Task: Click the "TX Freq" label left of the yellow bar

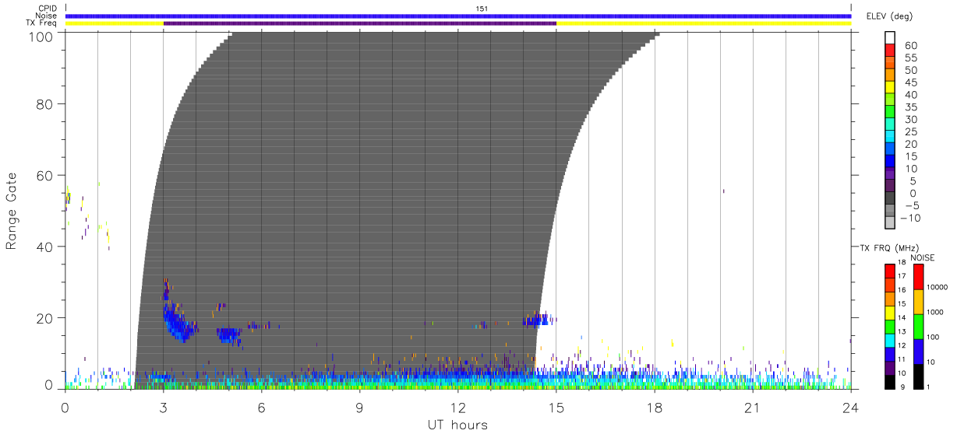Action: [x=43, y=23]
